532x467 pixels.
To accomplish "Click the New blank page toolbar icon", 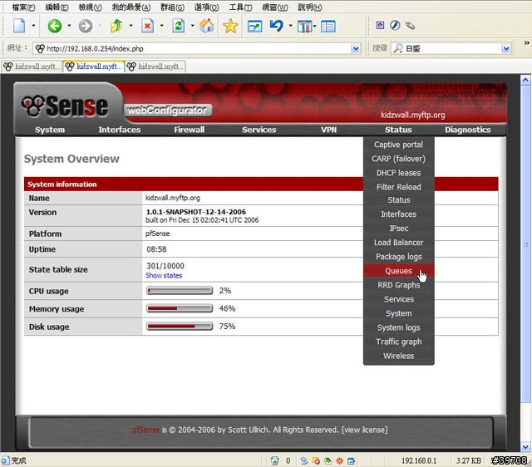I will pos(19,26).
